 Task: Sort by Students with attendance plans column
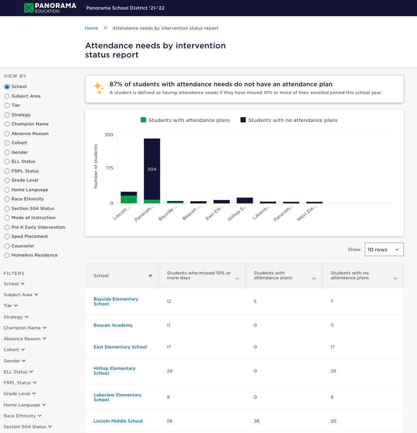tap(314, 278)
